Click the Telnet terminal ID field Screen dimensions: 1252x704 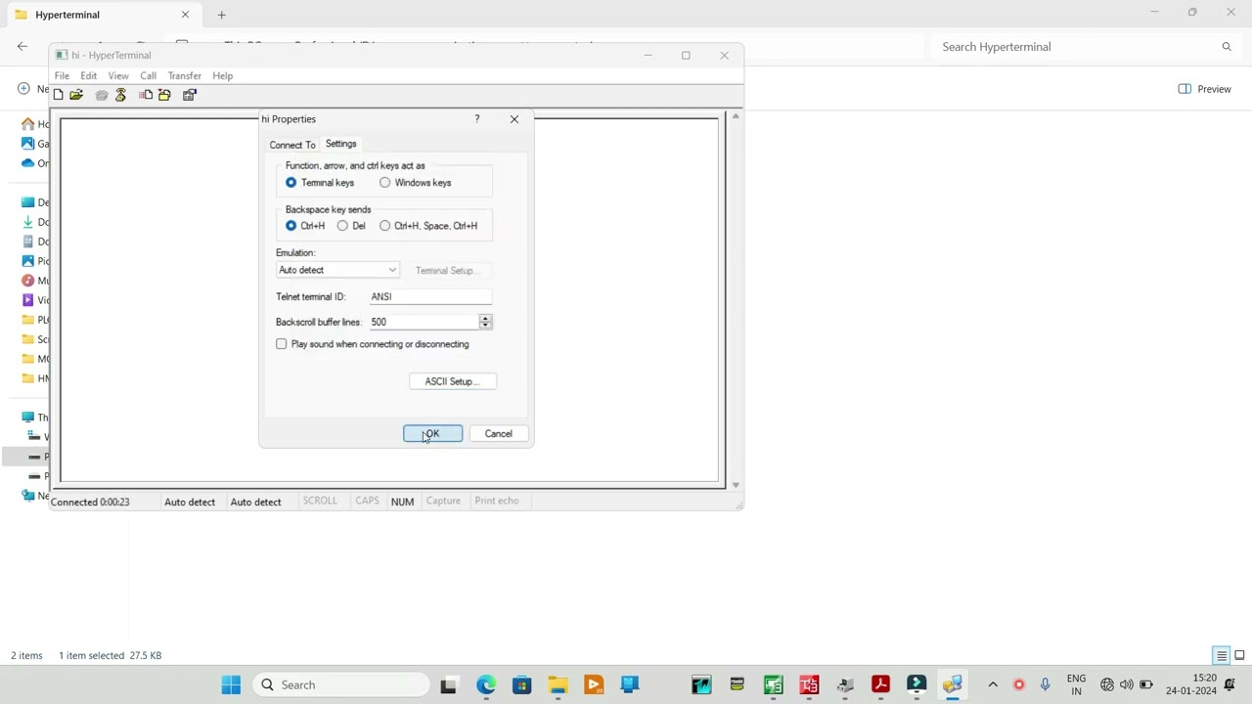click(x=429, y=296)
